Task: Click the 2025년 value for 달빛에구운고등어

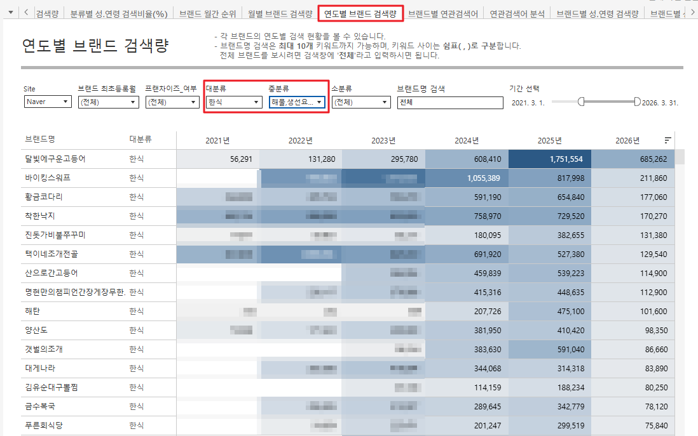Action: pos(551,159)
